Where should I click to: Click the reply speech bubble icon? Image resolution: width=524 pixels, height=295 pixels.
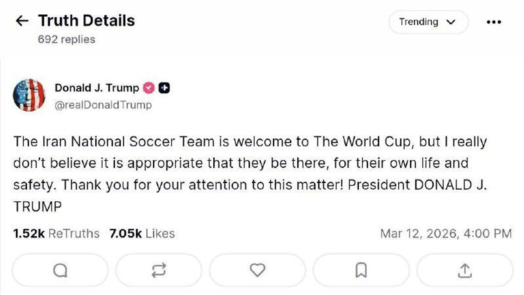(x=60, y=270)
